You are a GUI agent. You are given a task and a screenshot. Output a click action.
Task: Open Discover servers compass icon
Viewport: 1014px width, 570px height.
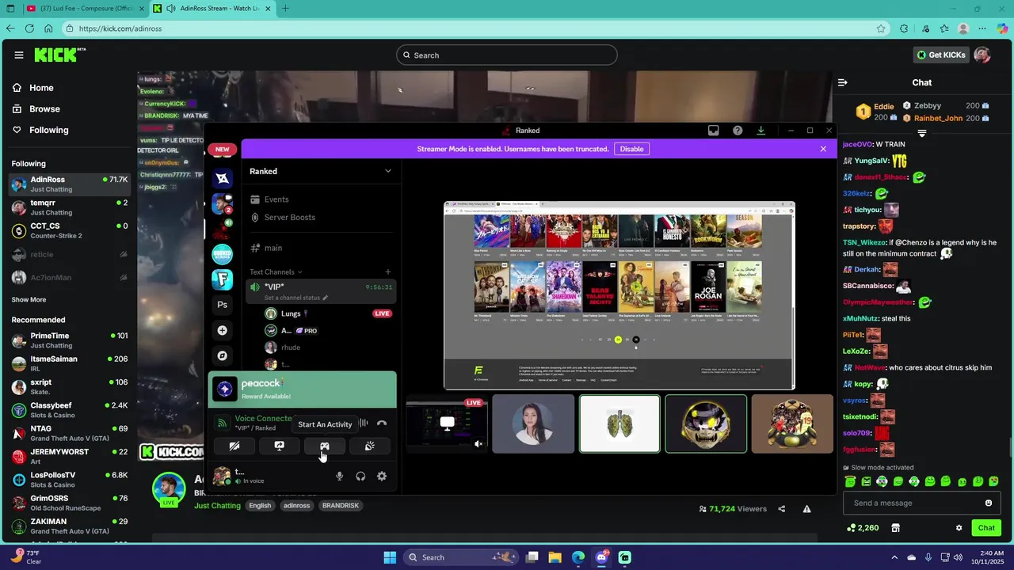tap(223, 355)
